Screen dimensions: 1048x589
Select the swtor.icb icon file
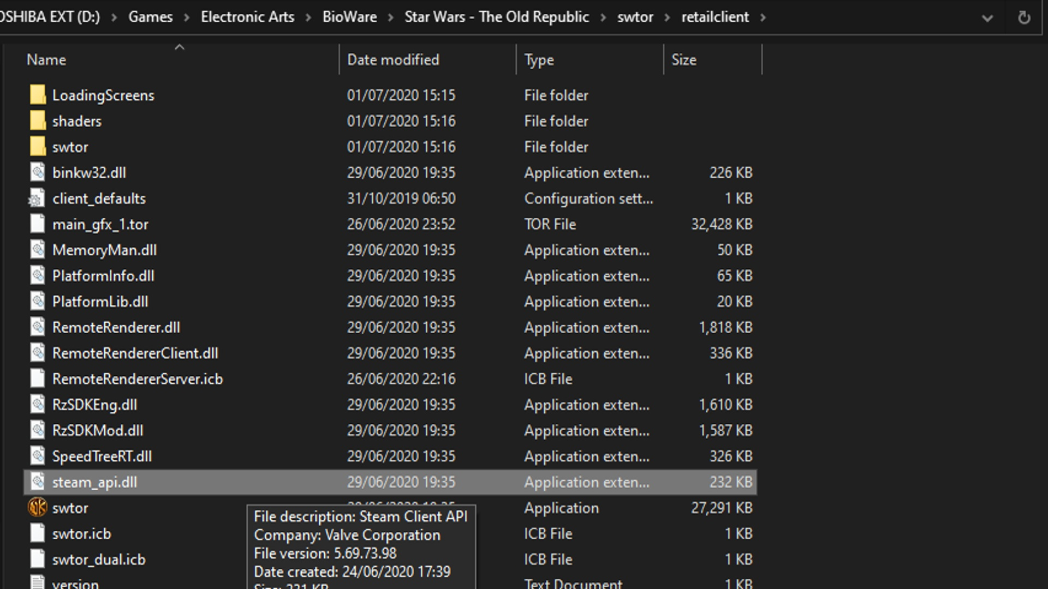tap(37, 533)
